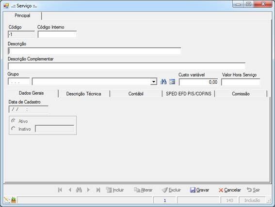Click the status bar cell showing 143

pyautogui.click(x=229, y=200)
